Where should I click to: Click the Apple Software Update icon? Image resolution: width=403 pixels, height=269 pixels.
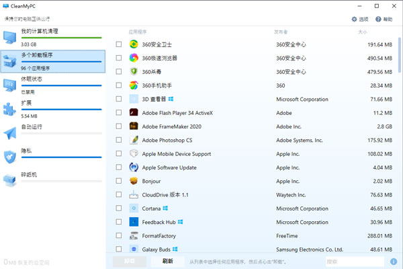(134, 167)
